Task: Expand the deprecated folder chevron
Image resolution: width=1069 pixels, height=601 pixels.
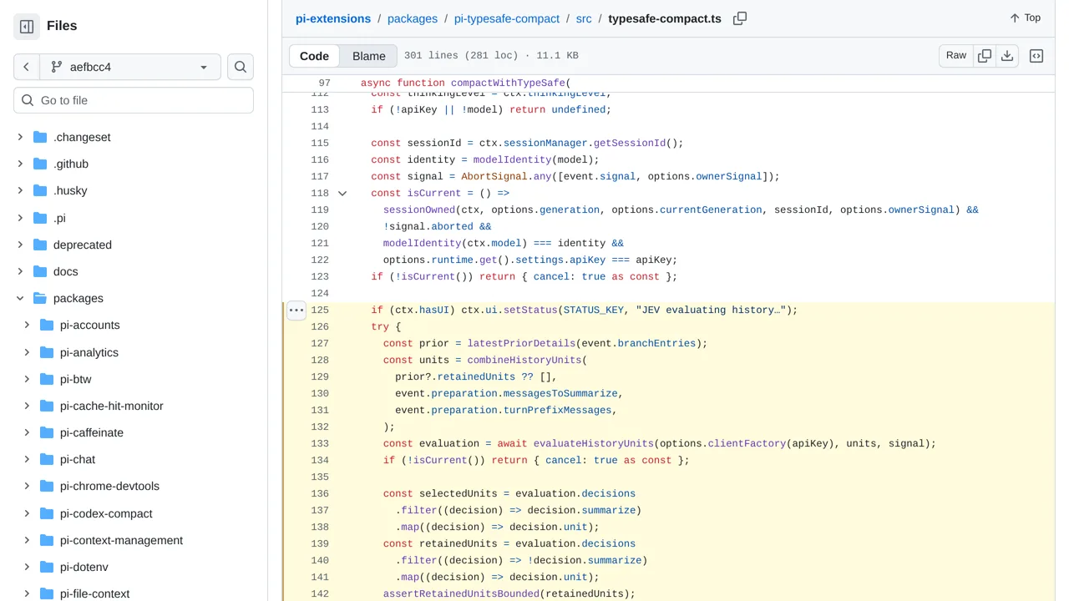Action: coord(20,245)
